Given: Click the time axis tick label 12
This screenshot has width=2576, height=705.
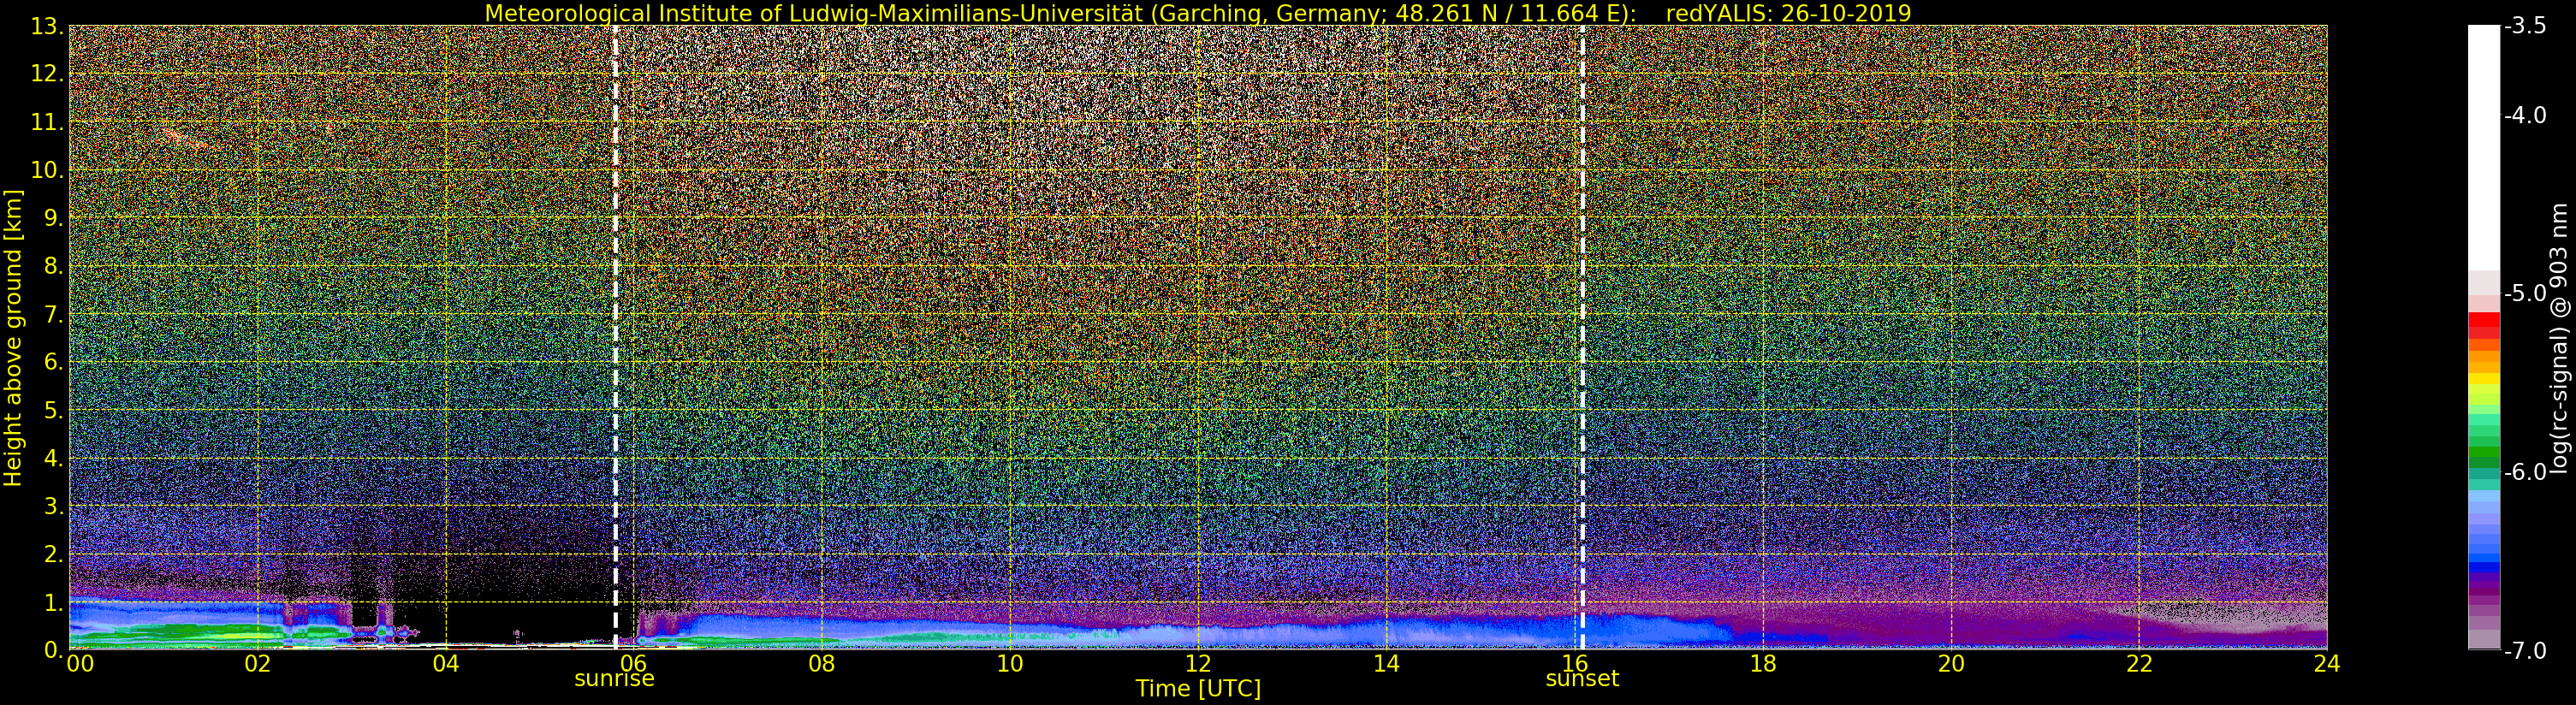Looking at the screenshot, I should [1198, 664].
